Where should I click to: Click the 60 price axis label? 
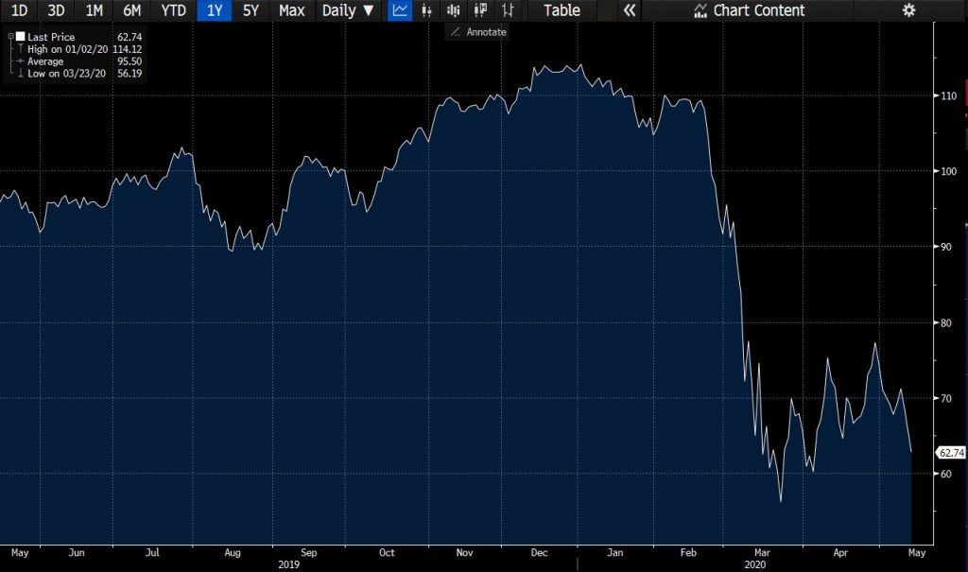pos(945,474)
